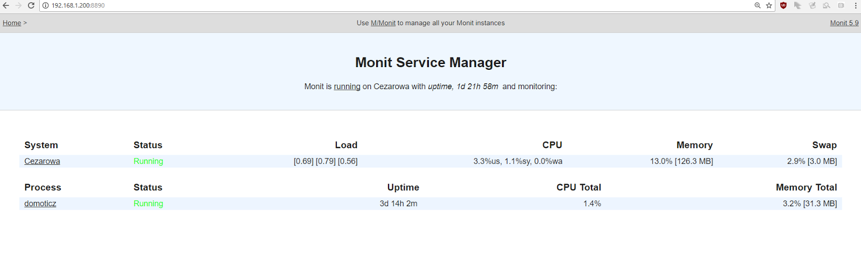Viewport: 861px width, 268px height.
Task: Open the M/Monit link
Action: click(x=383, y=23)
